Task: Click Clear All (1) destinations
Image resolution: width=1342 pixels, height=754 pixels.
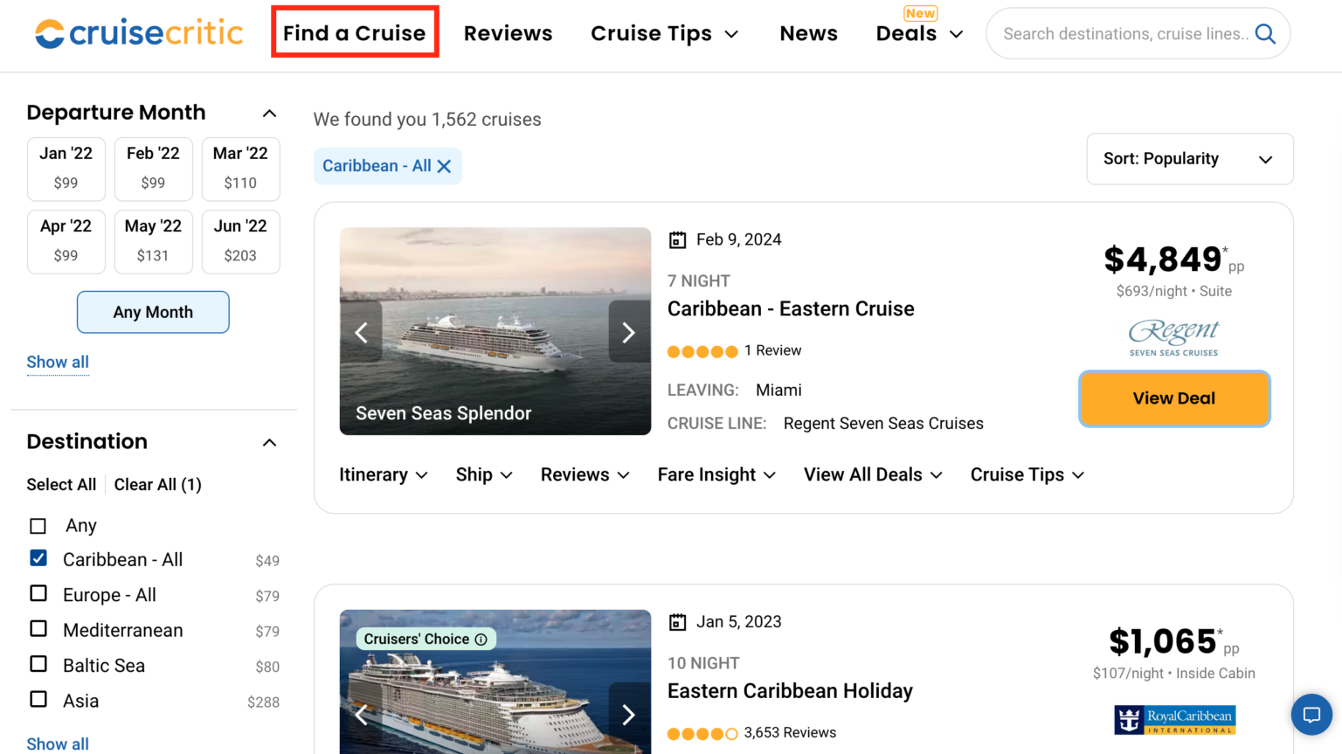Action: tap(158, 485)
